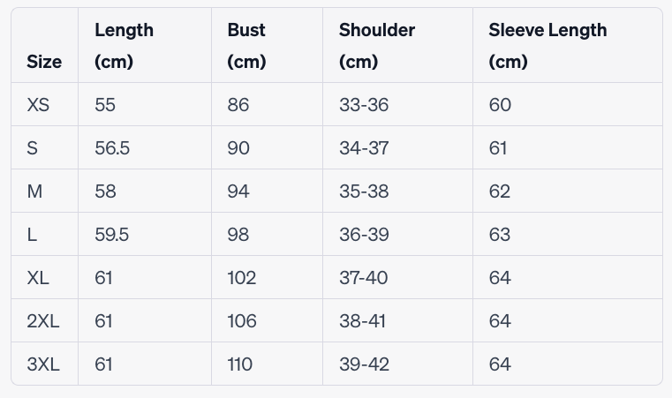Select the Bust (cm) header cell
672x398 pixels.
click(246, 46)
